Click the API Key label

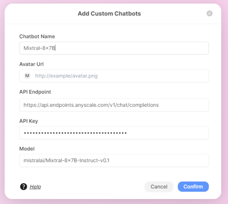[29, 121]
